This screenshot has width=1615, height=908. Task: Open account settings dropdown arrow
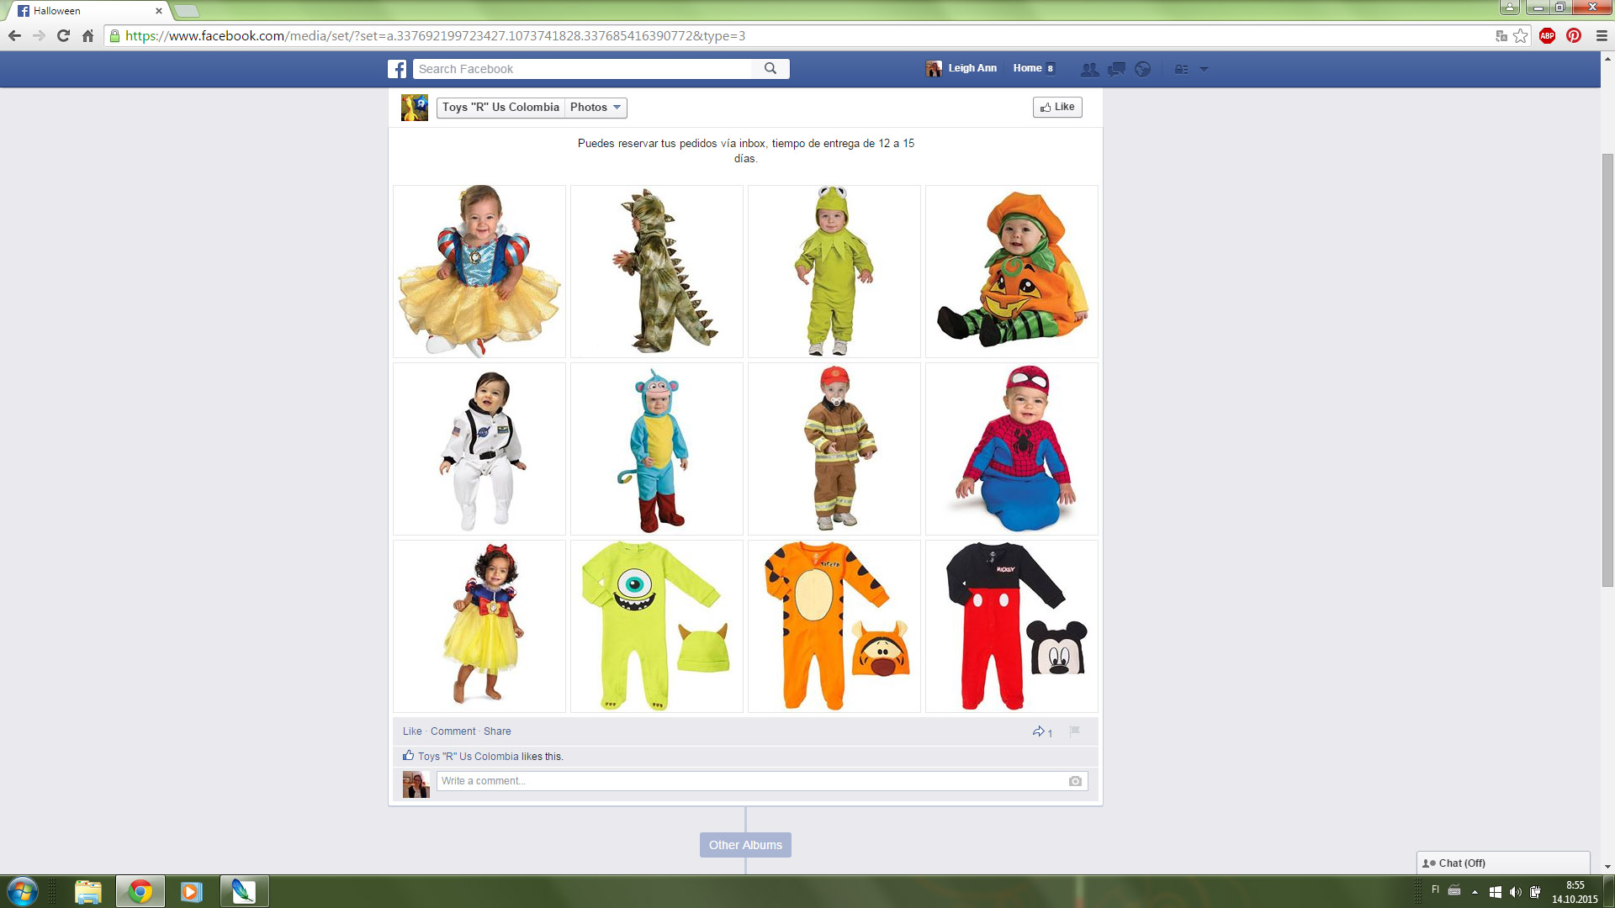click(1204, 69)
